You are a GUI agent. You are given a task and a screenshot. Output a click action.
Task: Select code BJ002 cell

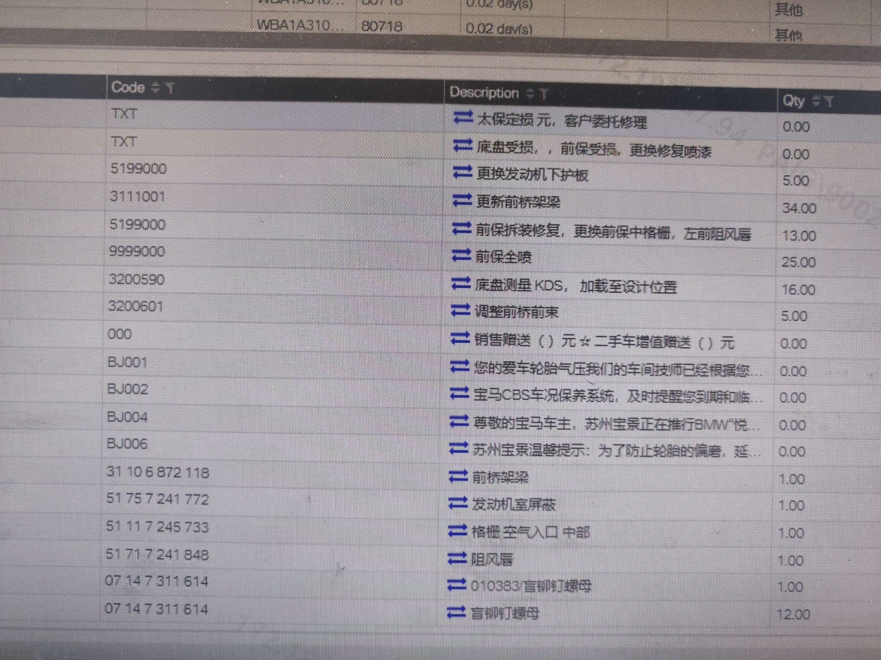(x=127, y=389)
